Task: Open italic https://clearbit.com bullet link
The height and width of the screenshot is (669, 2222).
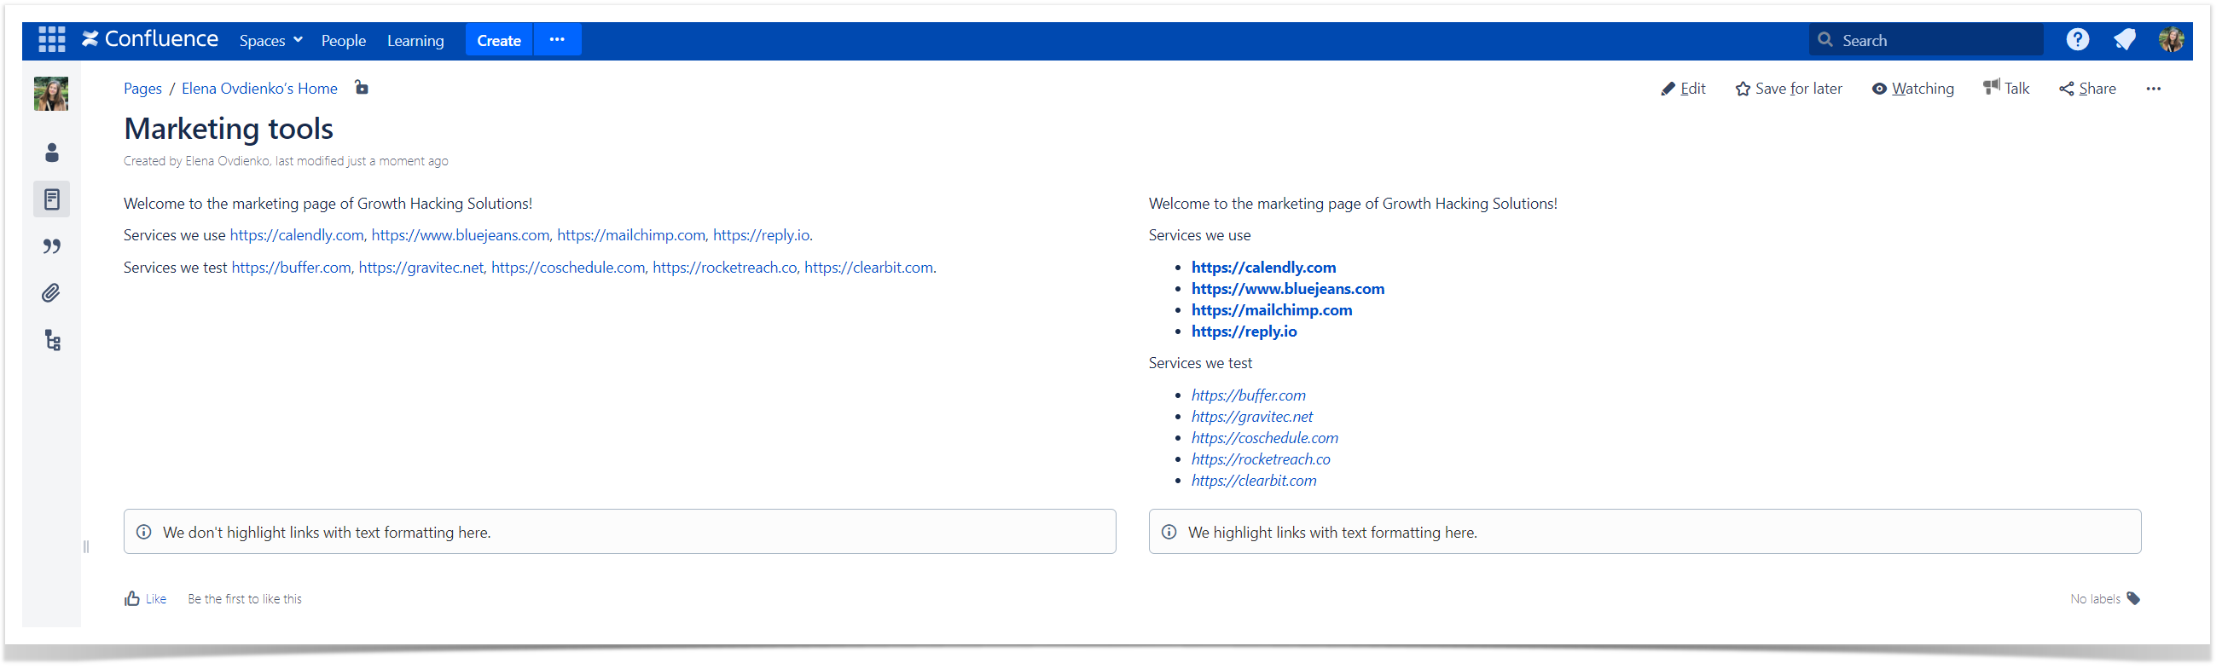Action: [1253, 481]
